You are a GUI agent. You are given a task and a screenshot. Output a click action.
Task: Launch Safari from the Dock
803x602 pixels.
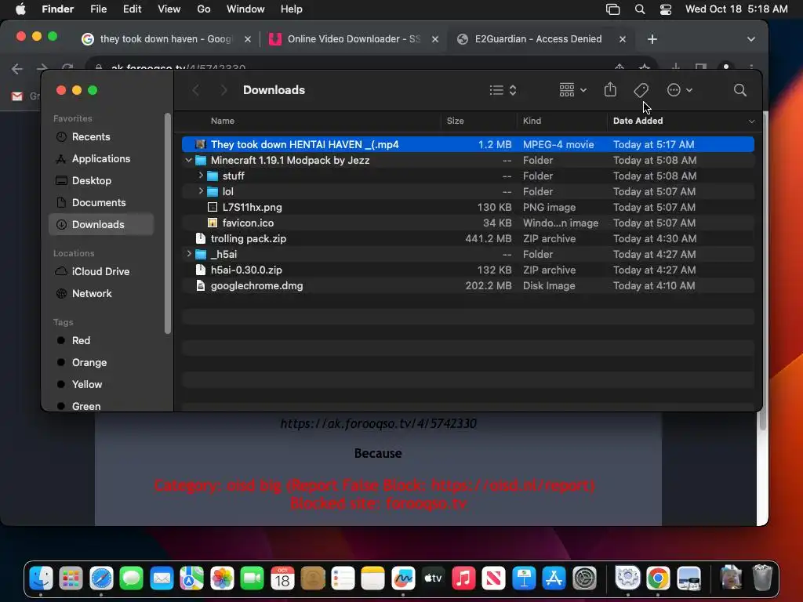point(101,578)
